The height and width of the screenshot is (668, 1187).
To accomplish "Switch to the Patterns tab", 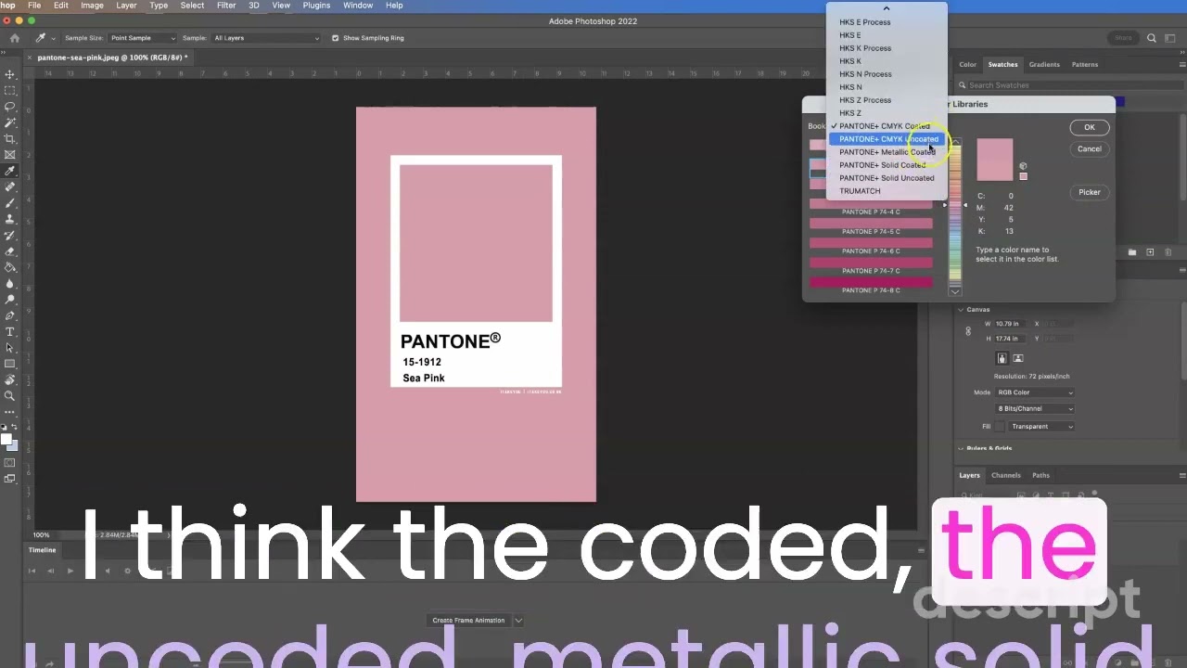I will pyautogui.click(x=1085, y=65).
